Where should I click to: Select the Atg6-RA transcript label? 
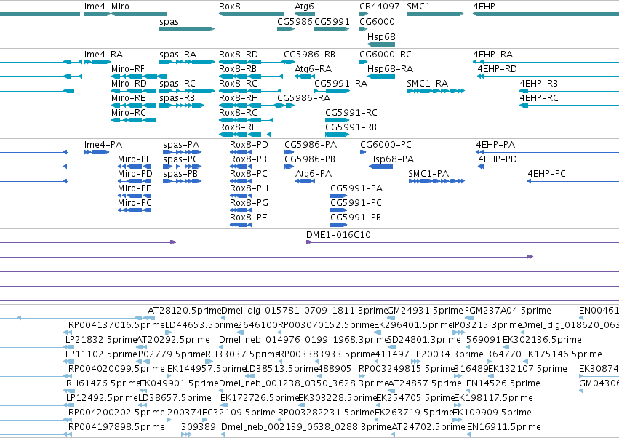[x=313, y=69]
